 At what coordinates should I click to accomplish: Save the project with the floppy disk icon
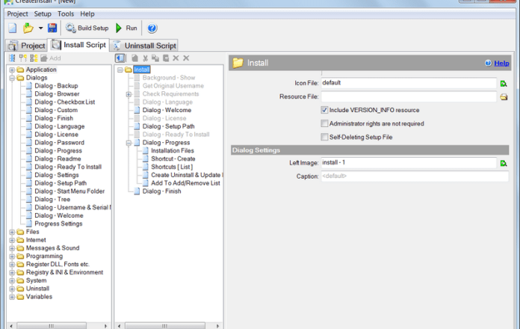pyautogui.click(x=52, y=28)
